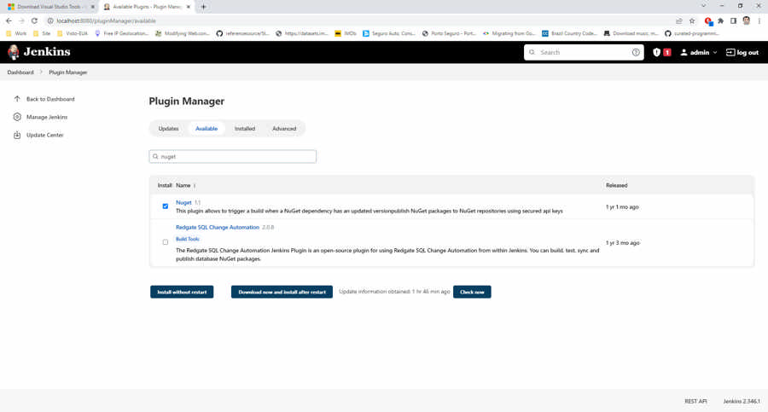Expand the admin user dropdown arrow
Screen dimensions: 768x412
pos(715,53)
